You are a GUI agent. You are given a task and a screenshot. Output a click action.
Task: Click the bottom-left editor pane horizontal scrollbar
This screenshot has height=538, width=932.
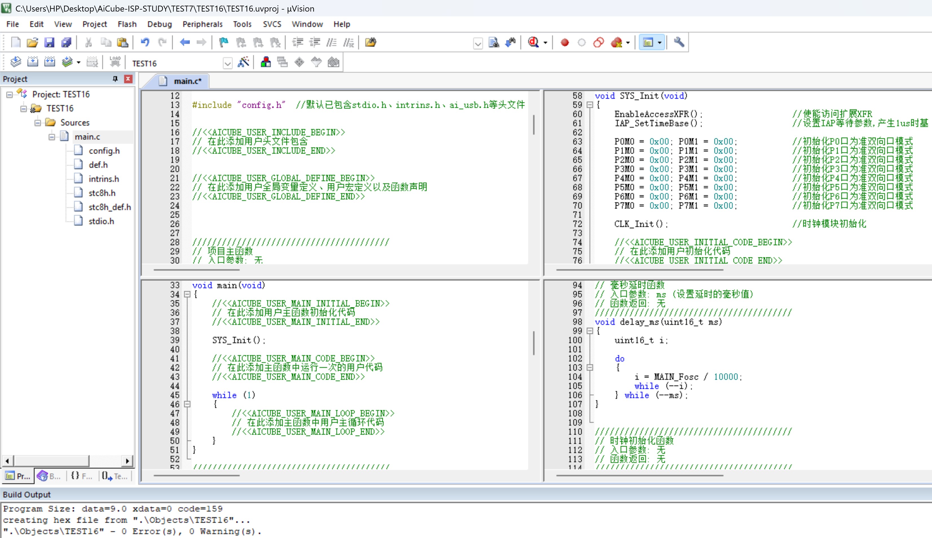point(197,475)
